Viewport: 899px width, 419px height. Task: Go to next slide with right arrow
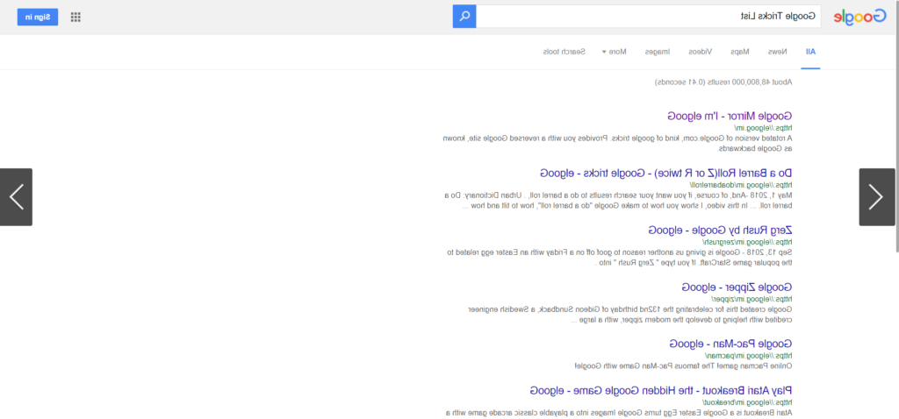click(x=877, y=197)
